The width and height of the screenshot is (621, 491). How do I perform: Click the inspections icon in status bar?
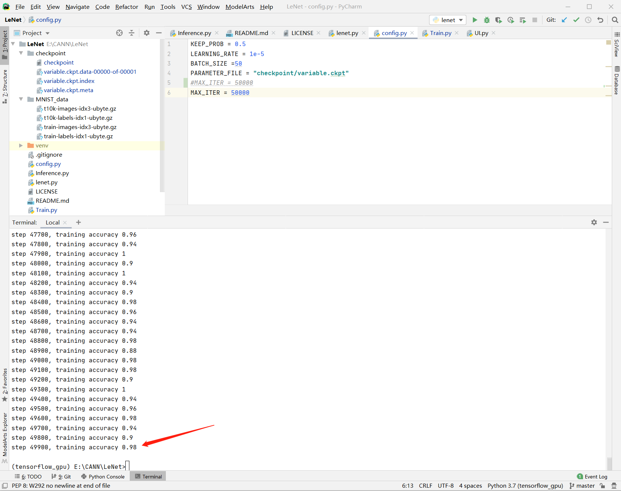coord(614,486)
